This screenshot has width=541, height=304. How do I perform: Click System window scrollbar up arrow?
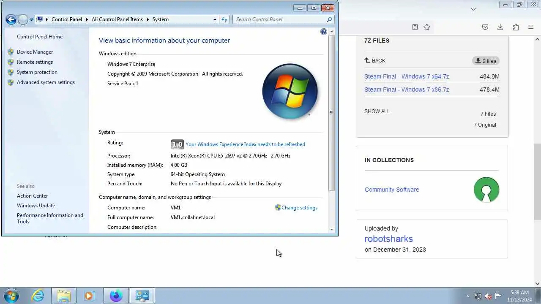(x=331, y=32)
